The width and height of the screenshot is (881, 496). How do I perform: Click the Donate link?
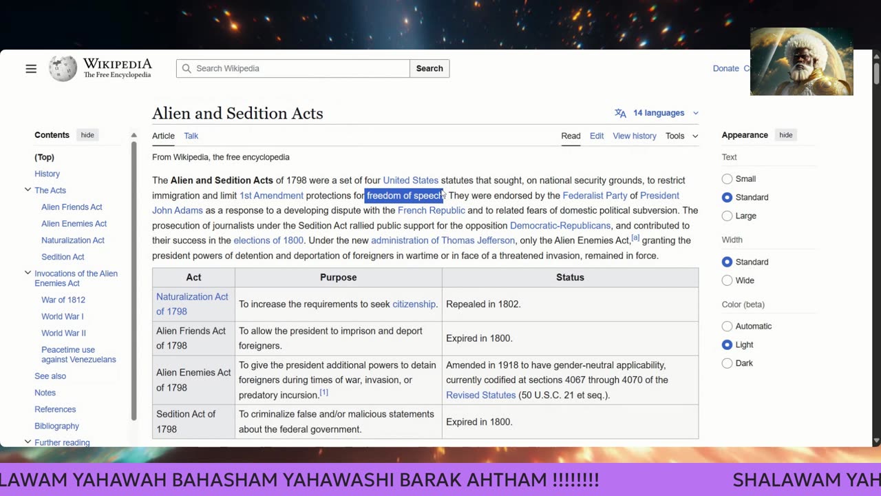coord(725,68)
